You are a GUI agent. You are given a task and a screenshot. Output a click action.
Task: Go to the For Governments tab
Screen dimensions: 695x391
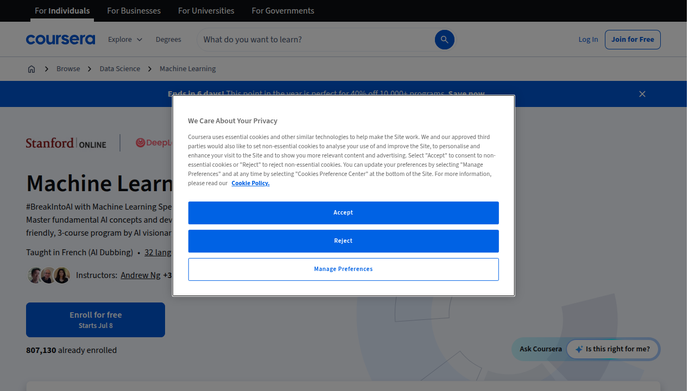point(283,11)
